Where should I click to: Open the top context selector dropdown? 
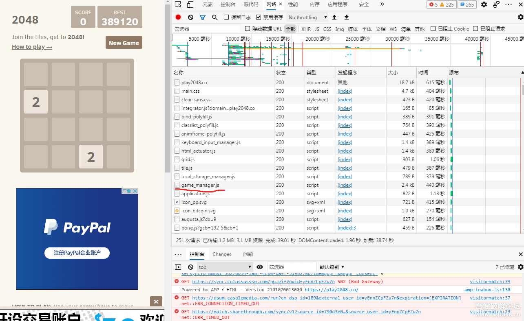click(225, 267)
